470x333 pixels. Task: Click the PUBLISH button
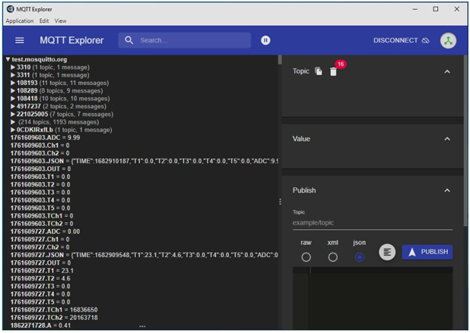(427, 252)
